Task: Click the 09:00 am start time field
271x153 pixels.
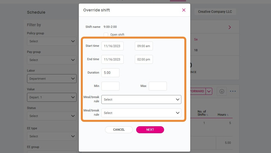Action: tap(144, 46)
